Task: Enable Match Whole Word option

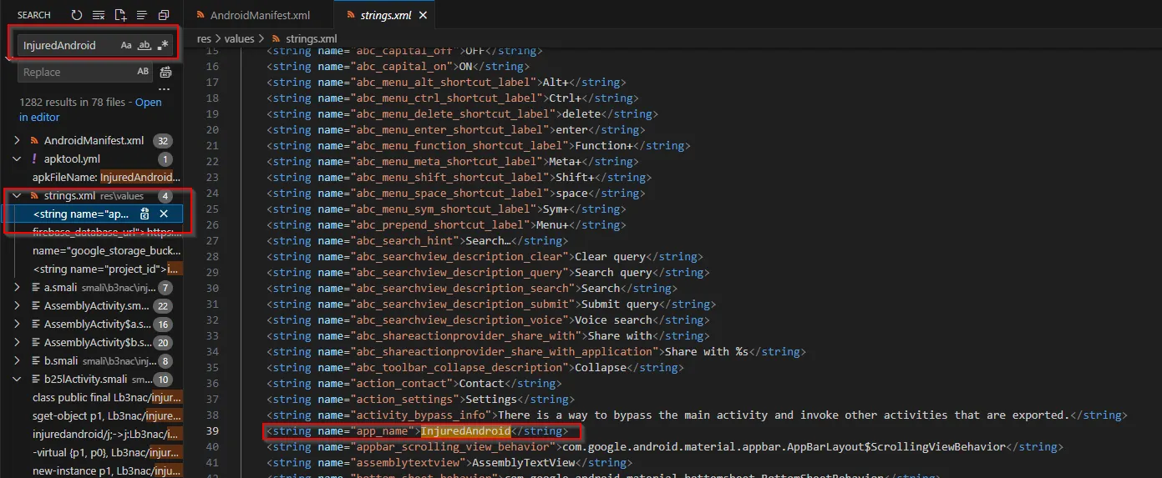Action: [145, 45]
